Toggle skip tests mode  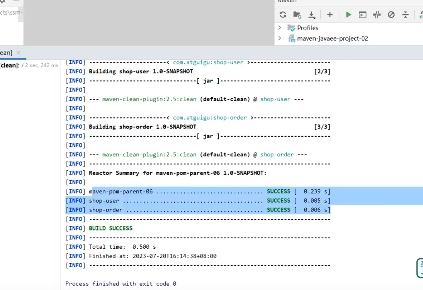point(391,15)
